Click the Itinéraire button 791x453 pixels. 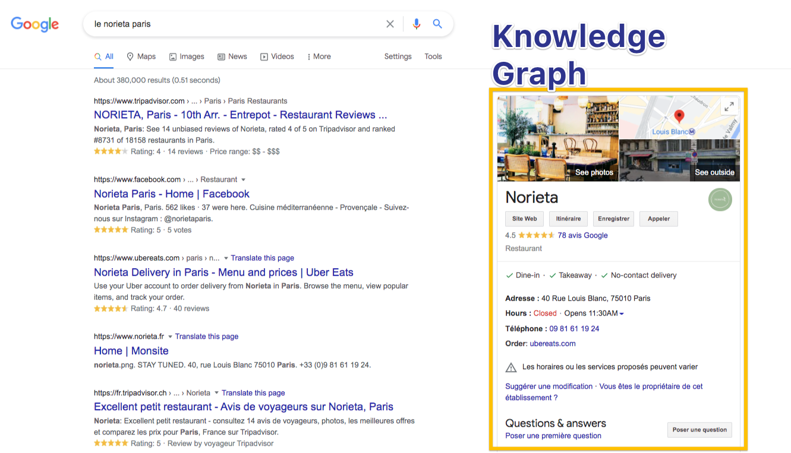click(568, 219)
